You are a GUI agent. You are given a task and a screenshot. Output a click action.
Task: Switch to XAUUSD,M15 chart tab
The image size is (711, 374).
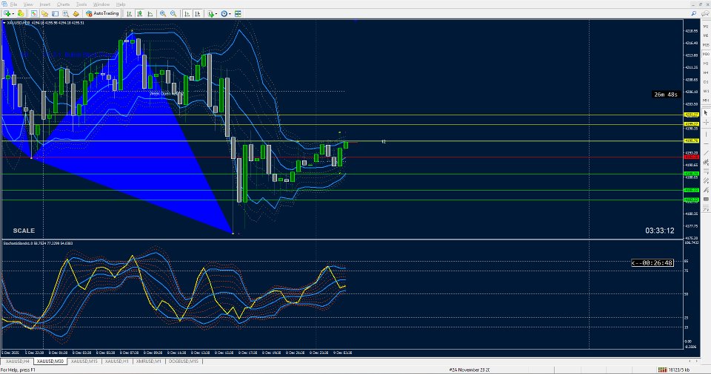[84, 361]
